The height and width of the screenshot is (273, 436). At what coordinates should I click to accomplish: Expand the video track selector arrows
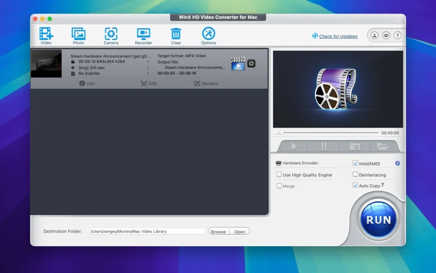coord(148,62)
